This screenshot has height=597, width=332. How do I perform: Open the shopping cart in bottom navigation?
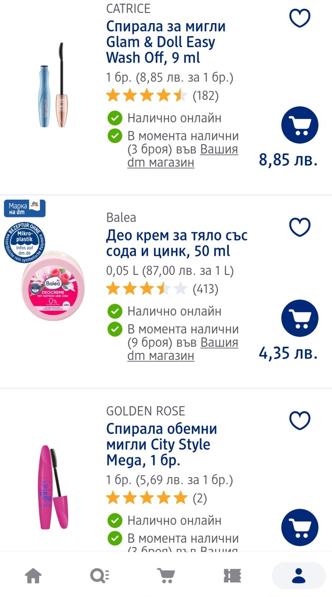click(166, 575)
